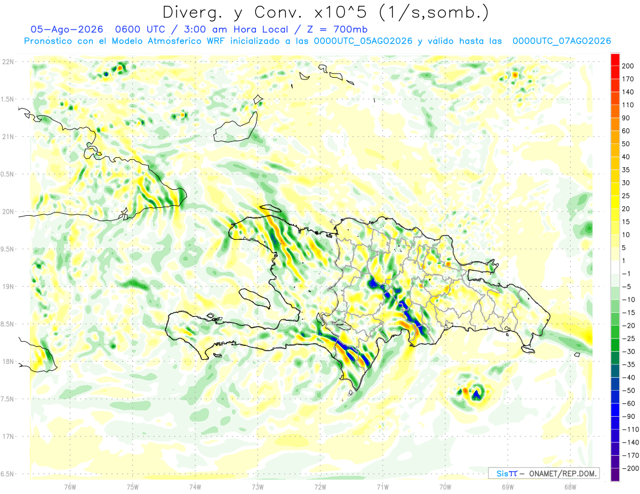Click the "72W" longitude label

pos(320,487)
